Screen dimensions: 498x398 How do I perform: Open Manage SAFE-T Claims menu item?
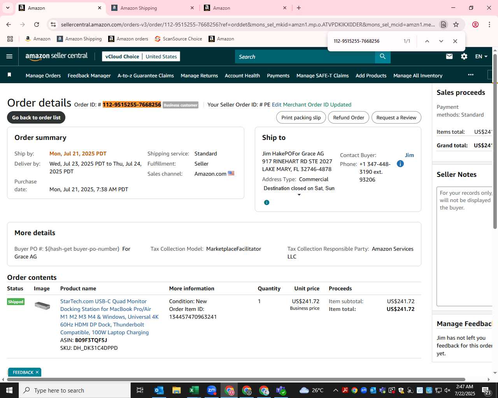(323, 75)
